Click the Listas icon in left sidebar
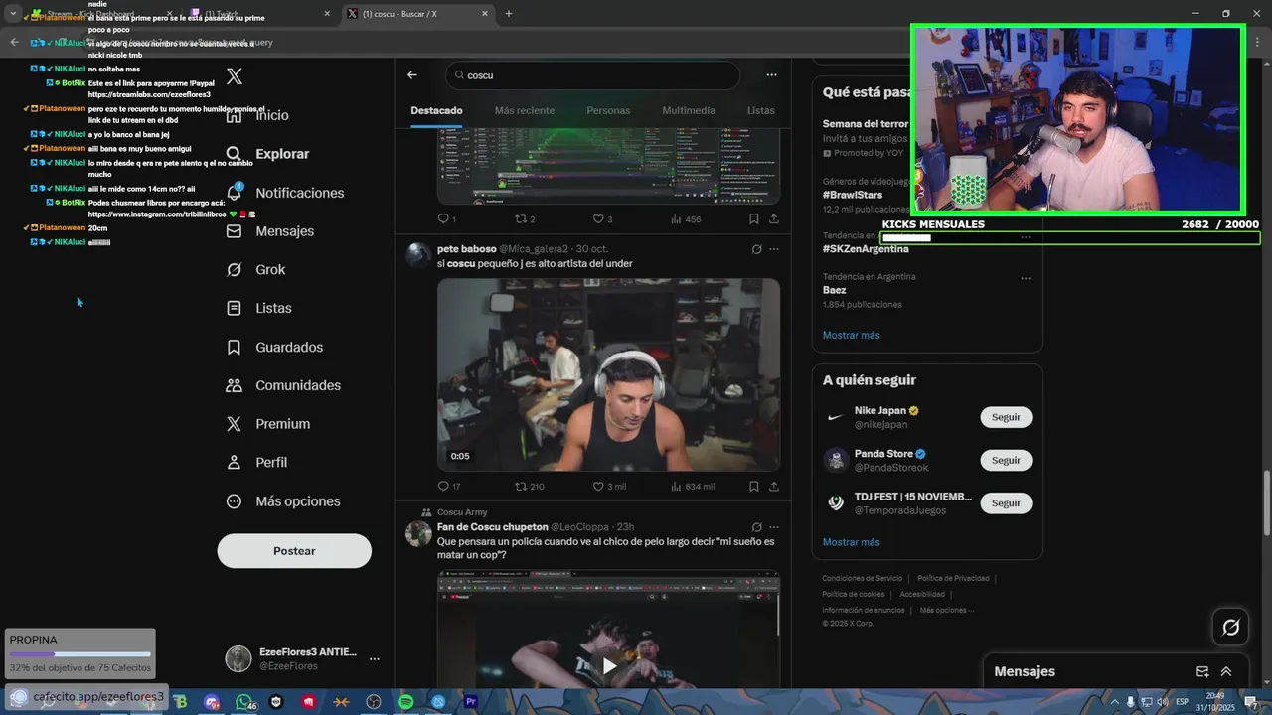Screen dimensions: 1272x715 (234, 309)
